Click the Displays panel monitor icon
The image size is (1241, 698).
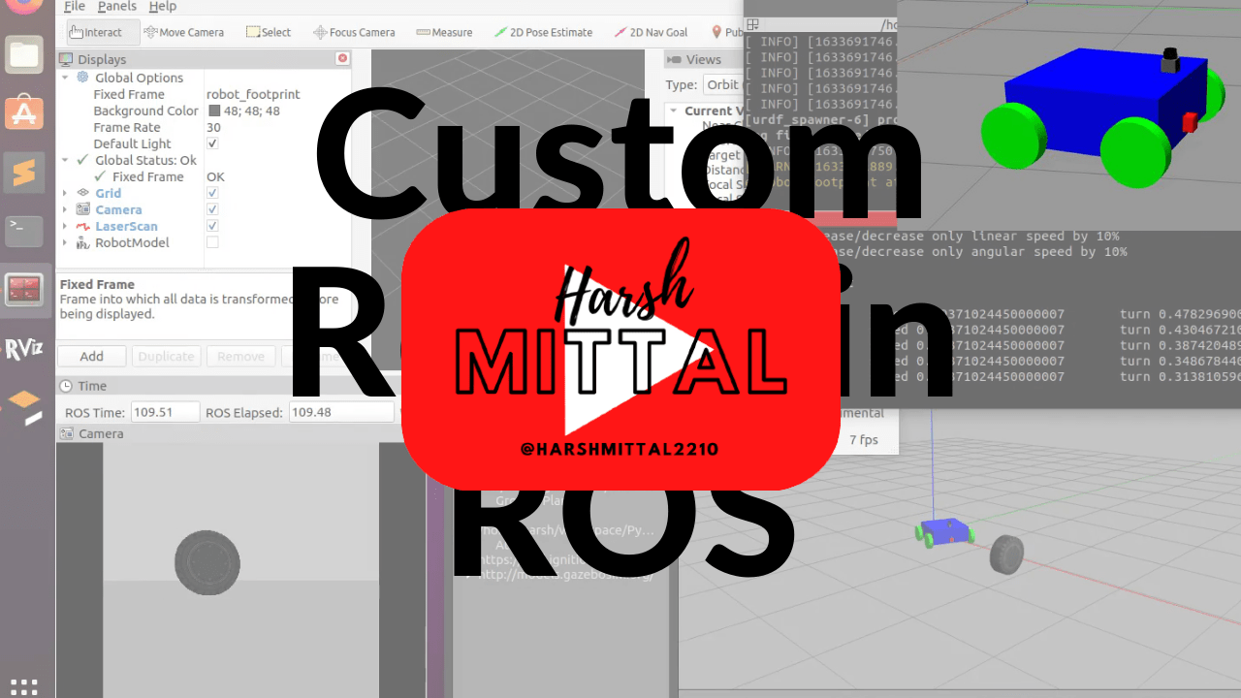[x=67, y=59]
